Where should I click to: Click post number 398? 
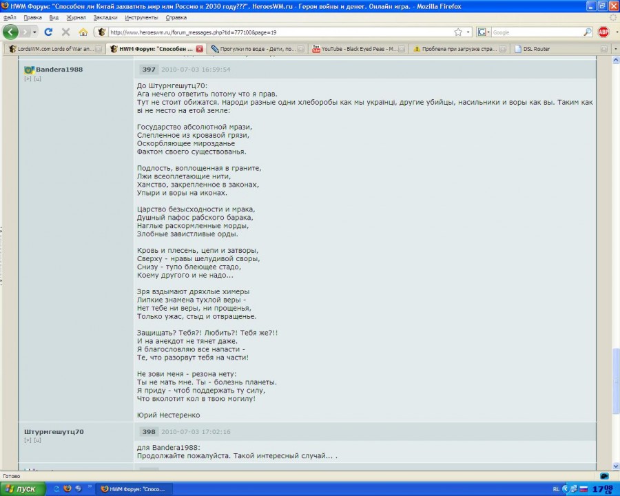click(149, 431)
